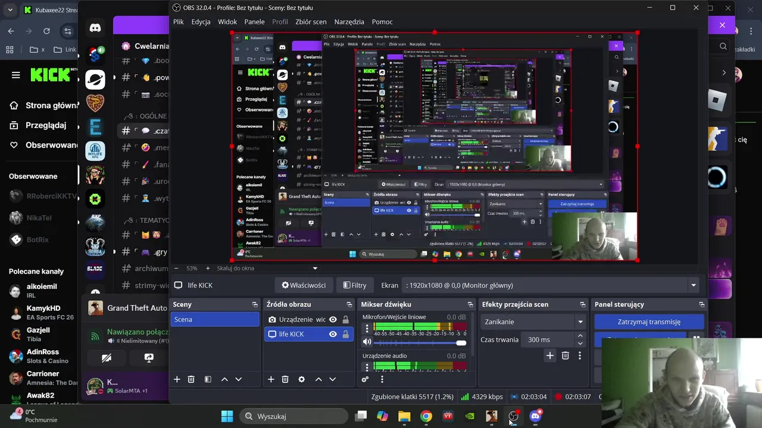The height and width of the screenshot is (428, 762).
Task: Open Kick hamburger menu
Action: tap(16, 75)
